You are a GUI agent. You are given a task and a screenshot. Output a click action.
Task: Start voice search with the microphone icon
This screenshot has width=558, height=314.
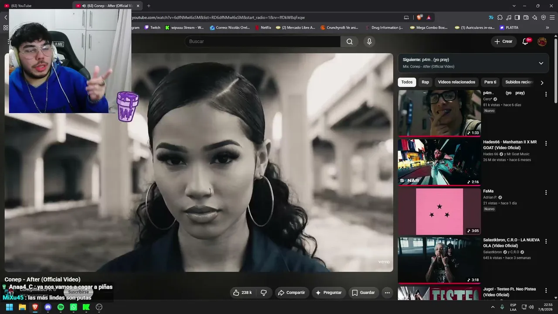pos(369,41)
